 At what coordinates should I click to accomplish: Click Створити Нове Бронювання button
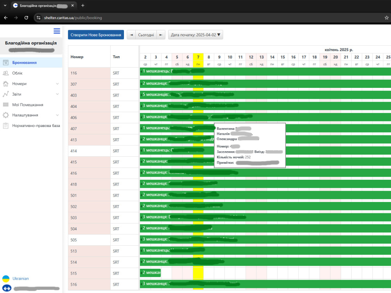click(x=96, y=35)
